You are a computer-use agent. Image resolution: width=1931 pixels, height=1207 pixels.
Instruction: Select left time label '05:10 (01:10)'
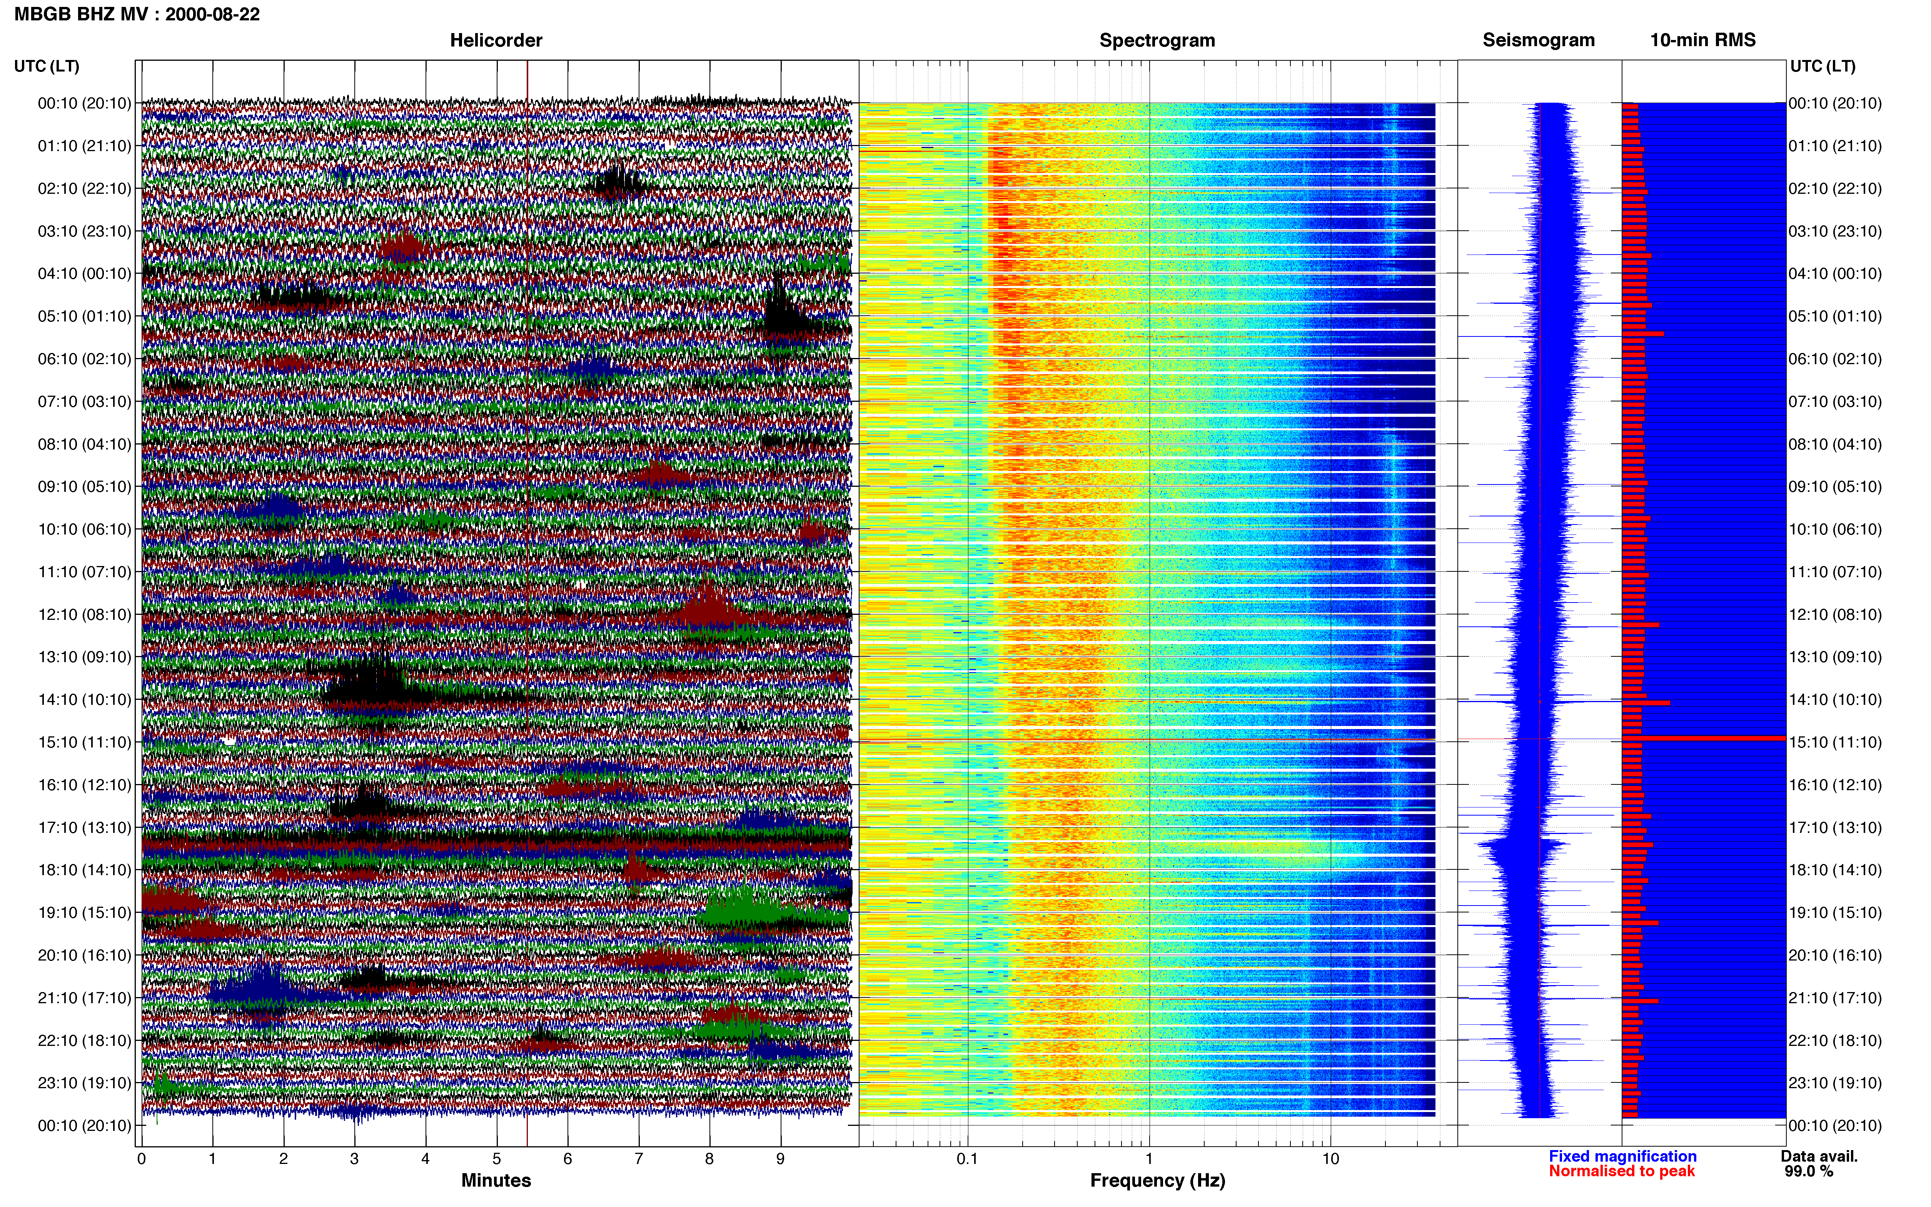(x=85, y=316)
